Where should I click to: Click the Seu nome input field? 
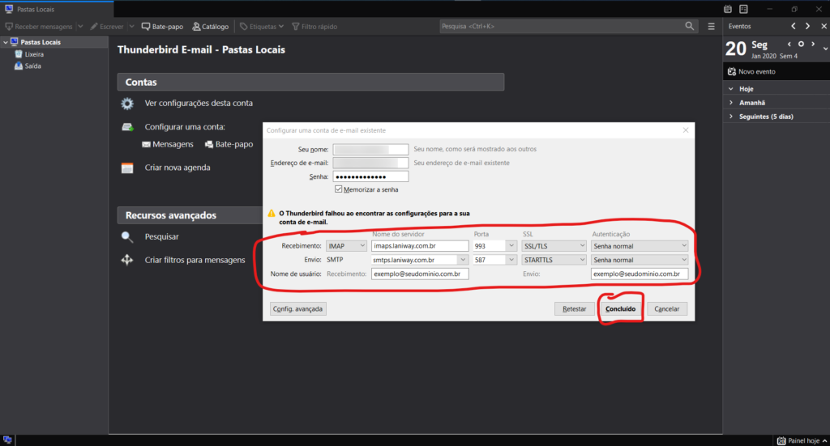pyautogui.click(x=370, y=149)
